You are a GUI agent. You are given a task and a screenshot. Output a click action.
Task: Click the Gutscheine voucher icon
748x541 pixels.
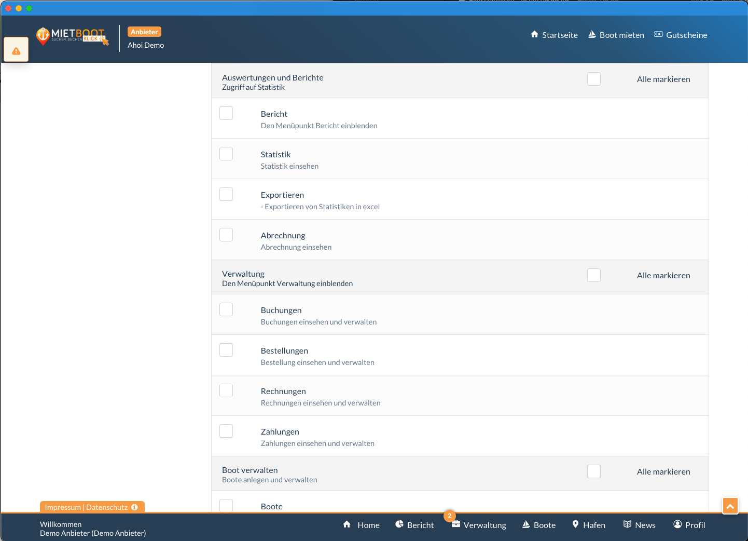click(x=658, y=35)
